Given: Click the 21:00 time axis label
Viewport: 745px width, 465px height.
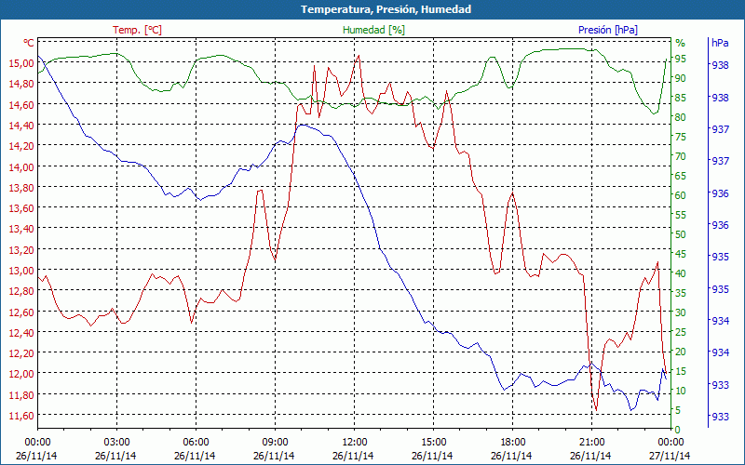Looking at the screenshot, I should click(x=591, y=443).
